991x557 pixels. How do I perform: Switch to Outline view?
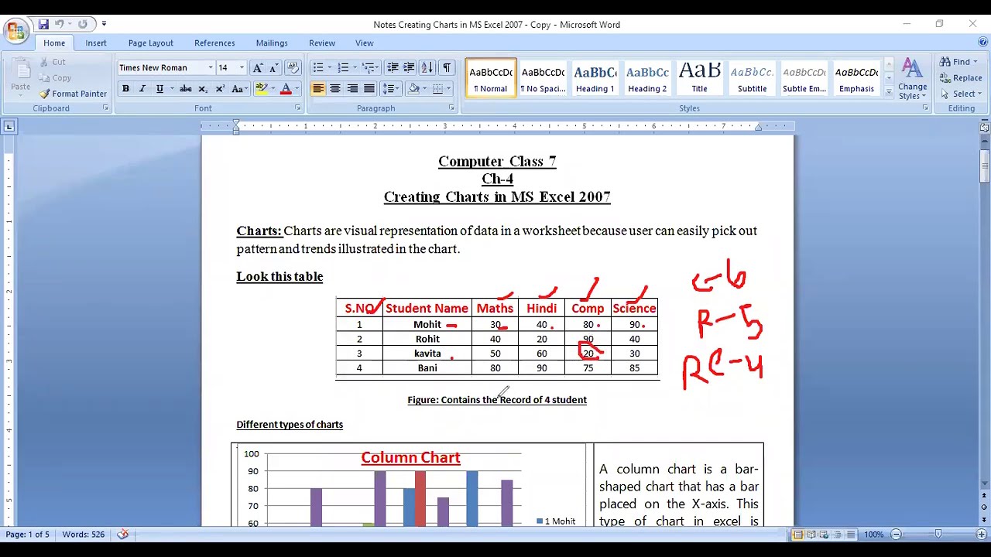click(x=837, y=535)
